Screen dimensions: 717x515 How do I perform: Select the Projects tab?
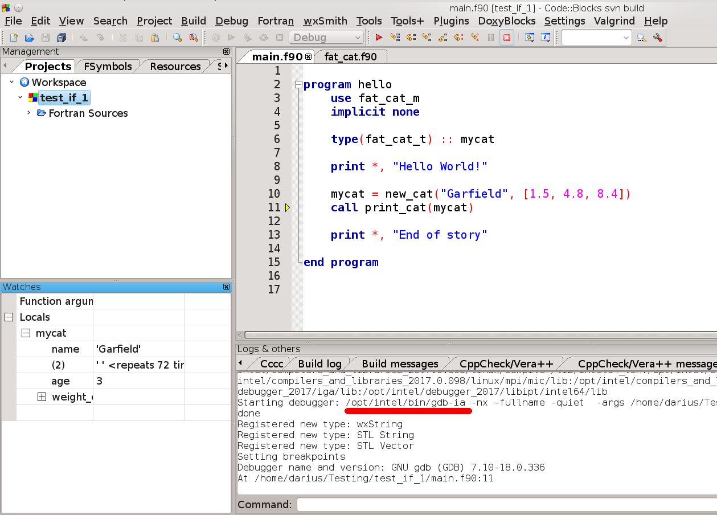coord(48,66)
